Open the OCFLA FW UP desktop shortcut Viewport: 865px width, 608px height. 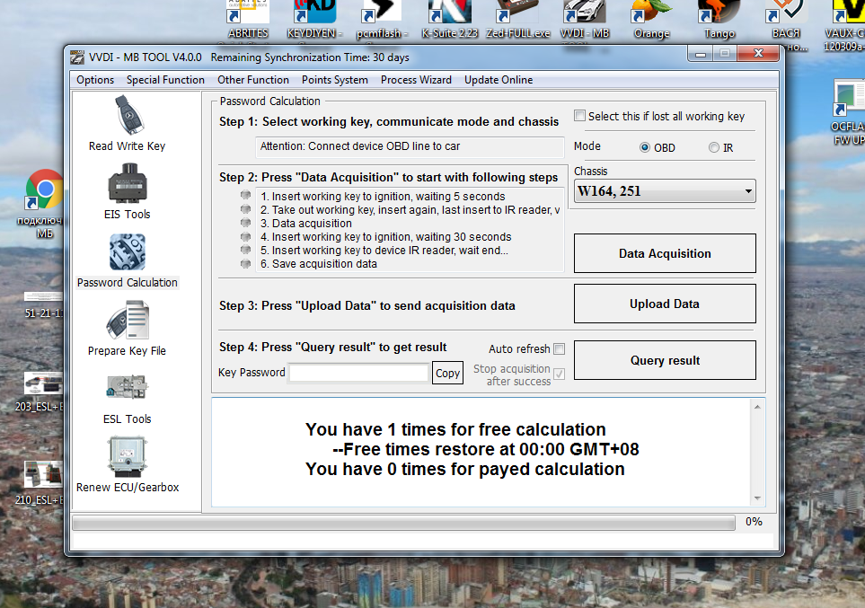pyautogui.click(x=848, y=112)
